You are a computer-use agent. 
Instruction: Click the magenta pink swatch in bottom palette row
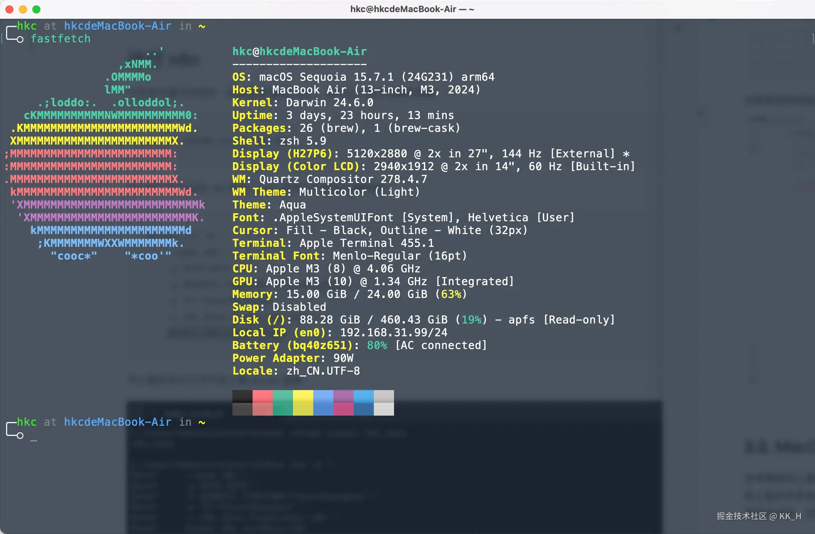tap(343, 409)
